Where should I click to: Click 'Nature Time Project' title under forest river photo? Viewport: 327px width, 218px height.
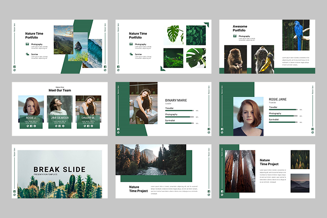pos(138,189)
